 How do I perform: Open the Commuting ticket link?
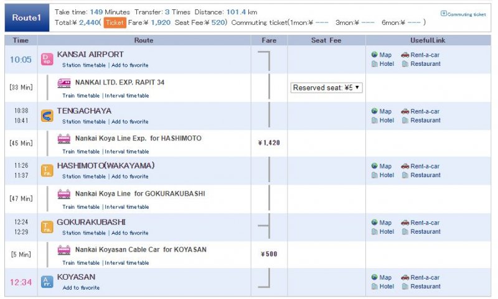tap(466, 14)
